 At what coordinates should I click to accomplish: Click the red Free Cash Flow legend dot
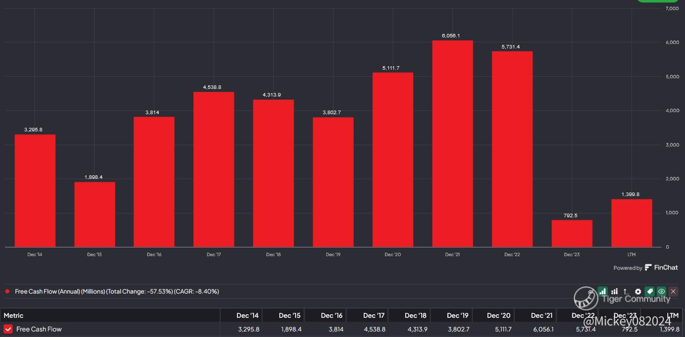pos(7,292)
